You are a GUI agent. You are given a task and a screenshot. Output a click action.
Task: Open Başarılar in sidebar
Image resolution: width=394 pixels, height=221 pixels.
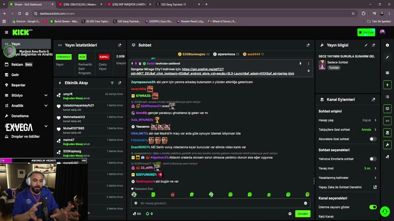pyautogui.click(x=26, y=85)
